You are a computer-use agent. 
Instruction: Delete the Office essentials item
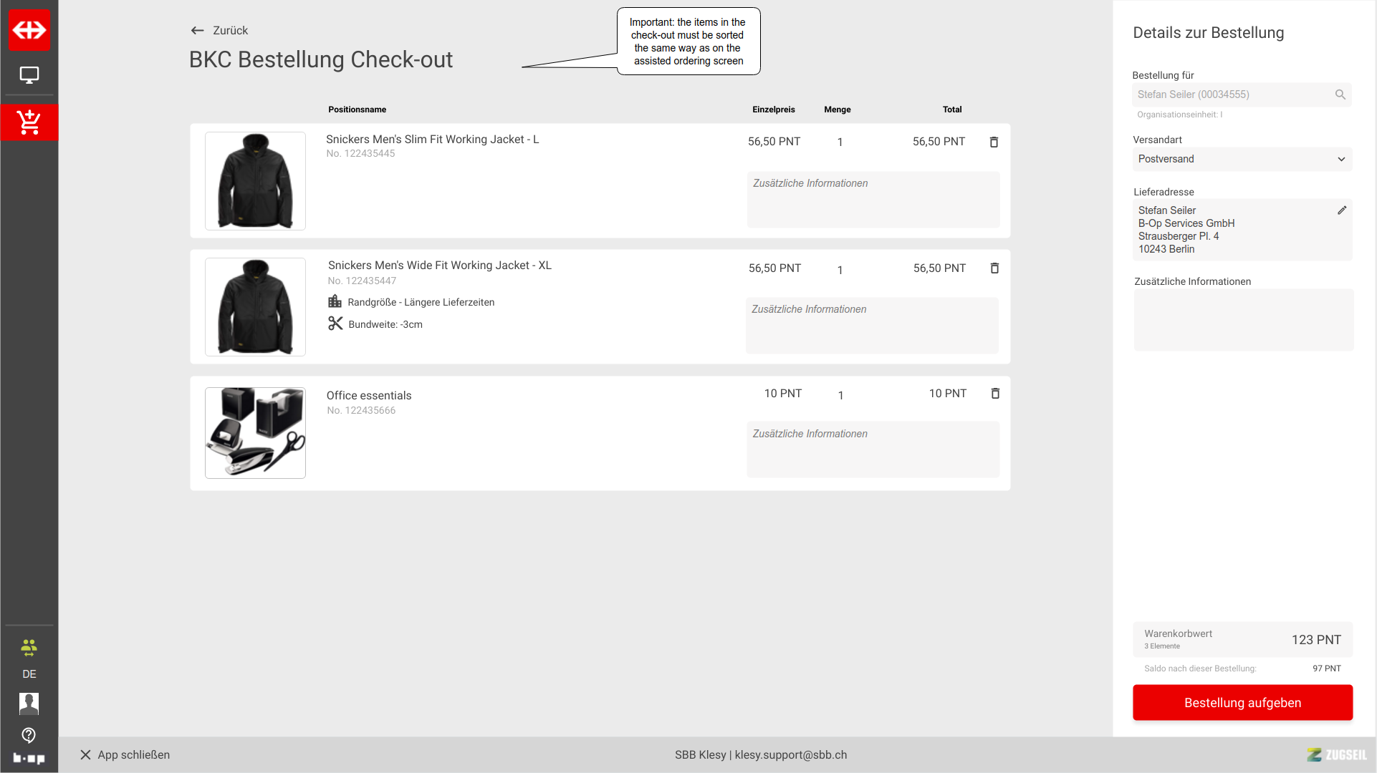pyautogui.click(x=995, y=393)
